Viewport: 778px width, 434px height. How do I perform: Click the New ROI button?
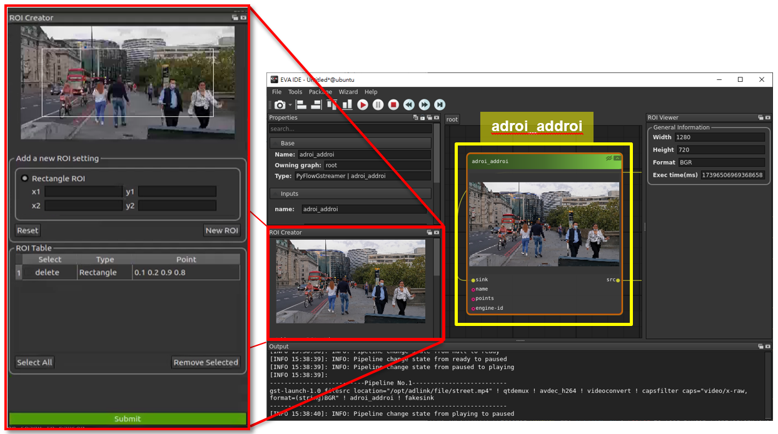[221, 230]
